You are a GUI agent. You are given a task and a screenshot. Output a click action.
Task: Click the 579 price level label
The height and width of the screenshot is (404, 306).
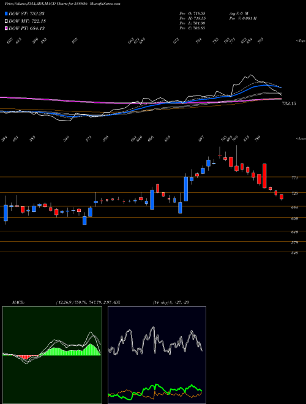click(x=294, y=242)
